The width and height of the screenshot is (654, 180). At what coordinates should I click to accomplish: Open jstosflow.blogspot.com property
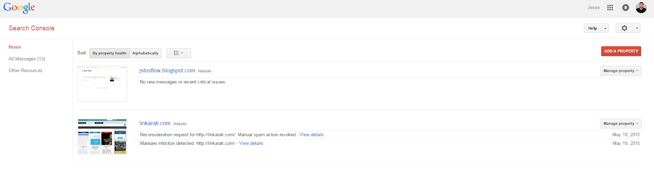pos(167,71)
